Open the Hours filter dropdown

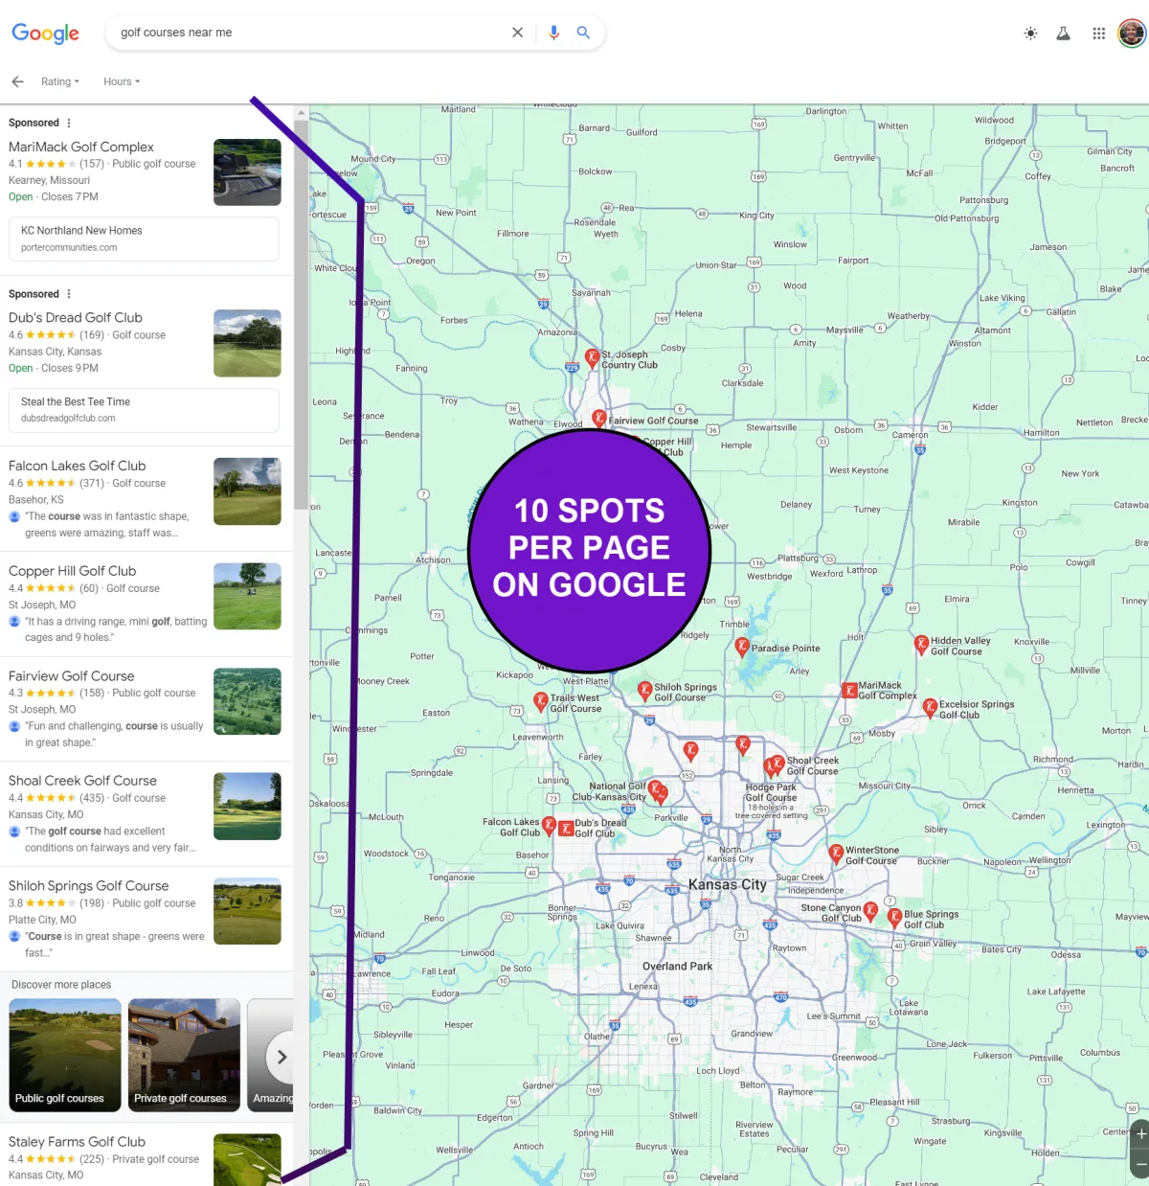click(x=122, y=81)
